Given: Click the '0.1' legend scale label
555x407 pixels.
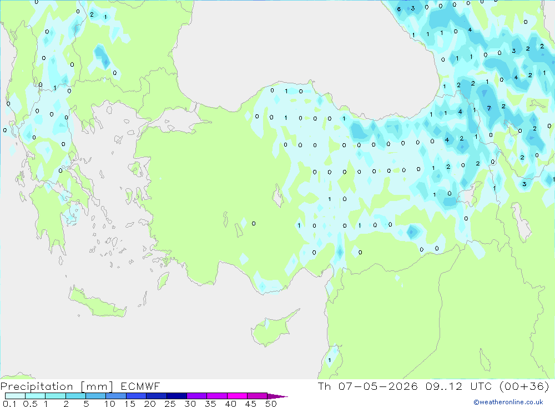Looking at the screenshot, I should pos(9,404).
